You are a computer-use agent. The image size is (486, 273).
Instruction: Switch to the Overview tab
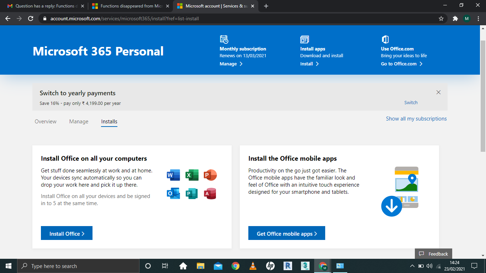click(x=46, y=122)
